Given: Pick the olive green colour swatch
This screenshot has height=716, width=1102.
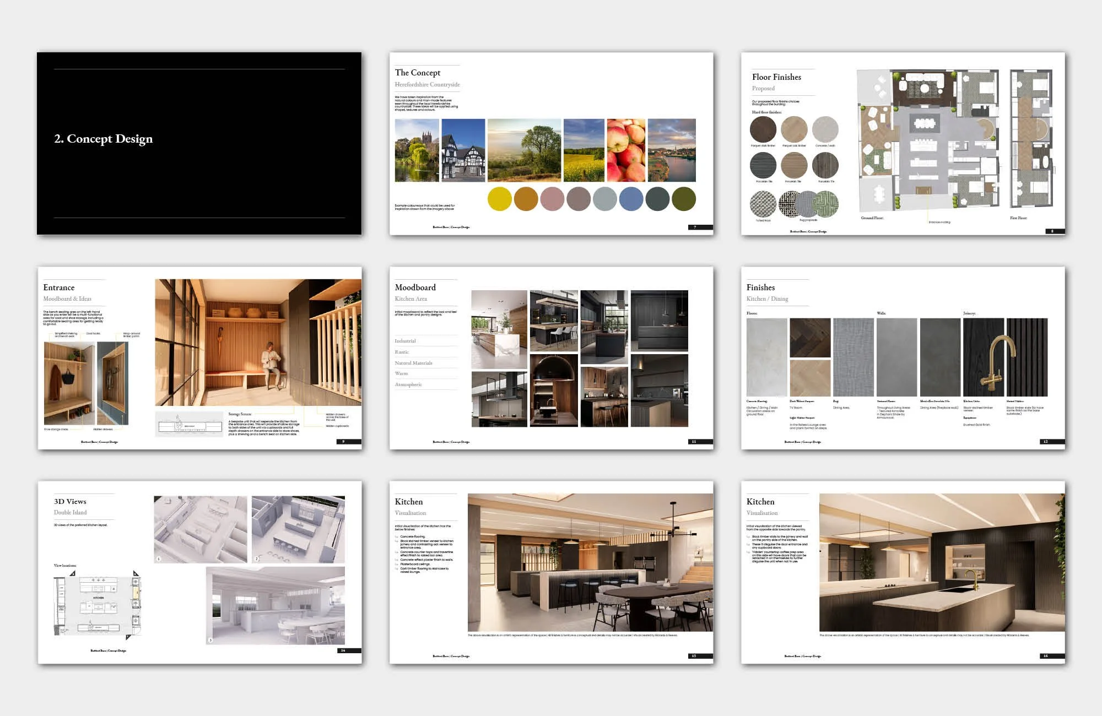Looking at the screenshot, I should tap(684, 199).
